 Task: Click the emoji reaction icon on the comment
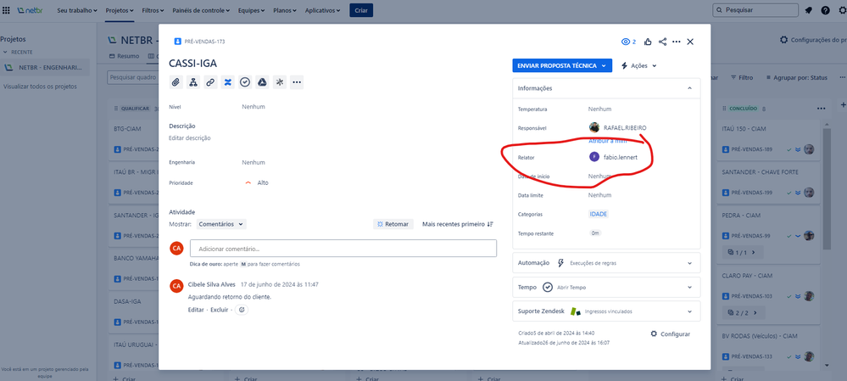(242, 310)
